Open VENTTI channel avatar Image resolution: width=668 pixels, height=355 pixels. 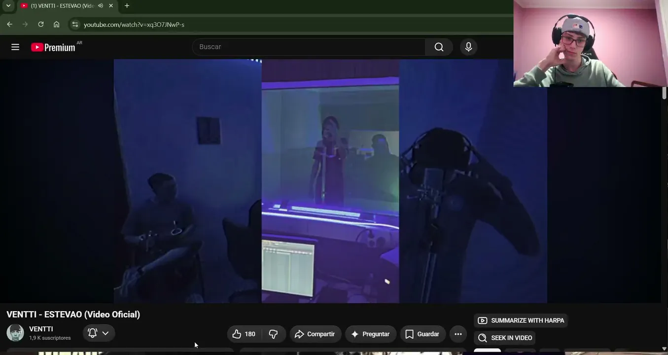[x=15, y=333]
